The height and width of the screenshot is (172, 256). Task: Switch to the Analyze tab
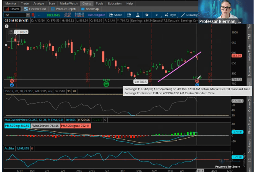[39, 4]
